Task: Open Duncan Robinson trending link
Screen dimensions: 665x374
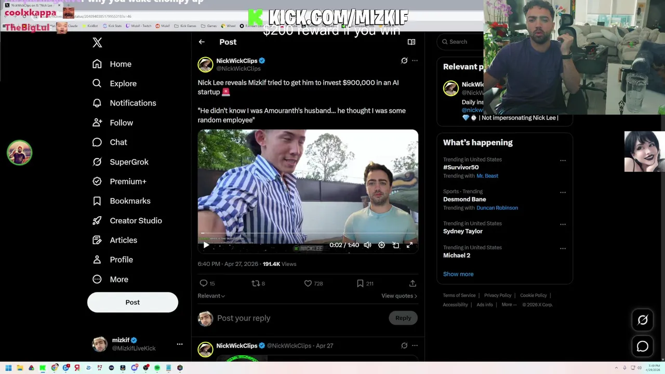Action: 497,208
